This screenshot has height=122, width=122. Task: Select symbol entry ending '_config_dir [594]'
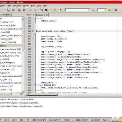tap(8, 25)
